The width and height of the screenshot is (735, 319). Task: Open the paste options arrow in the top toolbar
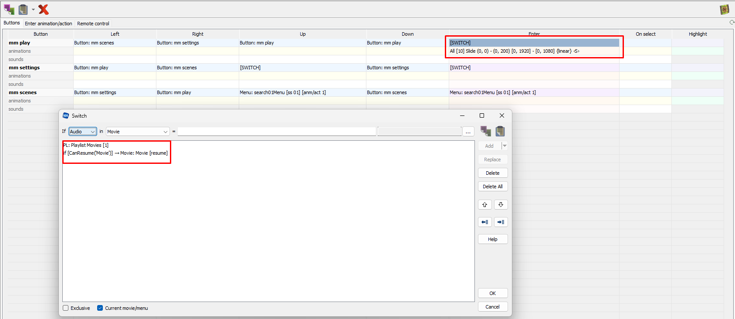(x=33, y=10)
